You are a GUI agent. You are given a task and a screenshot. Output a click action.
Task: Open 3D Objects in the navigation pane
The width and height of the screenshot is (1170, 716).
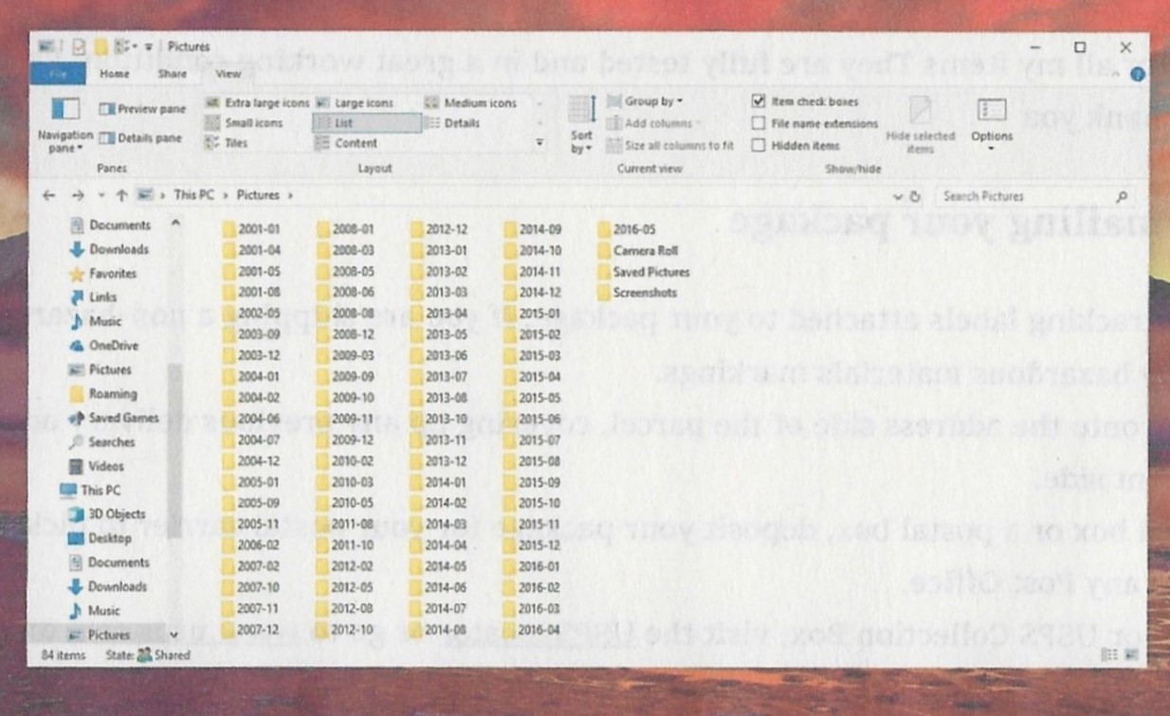pyautogui.click(x=107, y=514)
